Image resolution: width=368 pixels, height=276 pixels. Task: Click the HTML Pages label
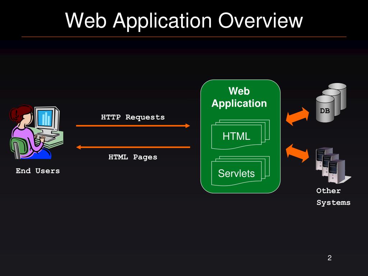133,157
